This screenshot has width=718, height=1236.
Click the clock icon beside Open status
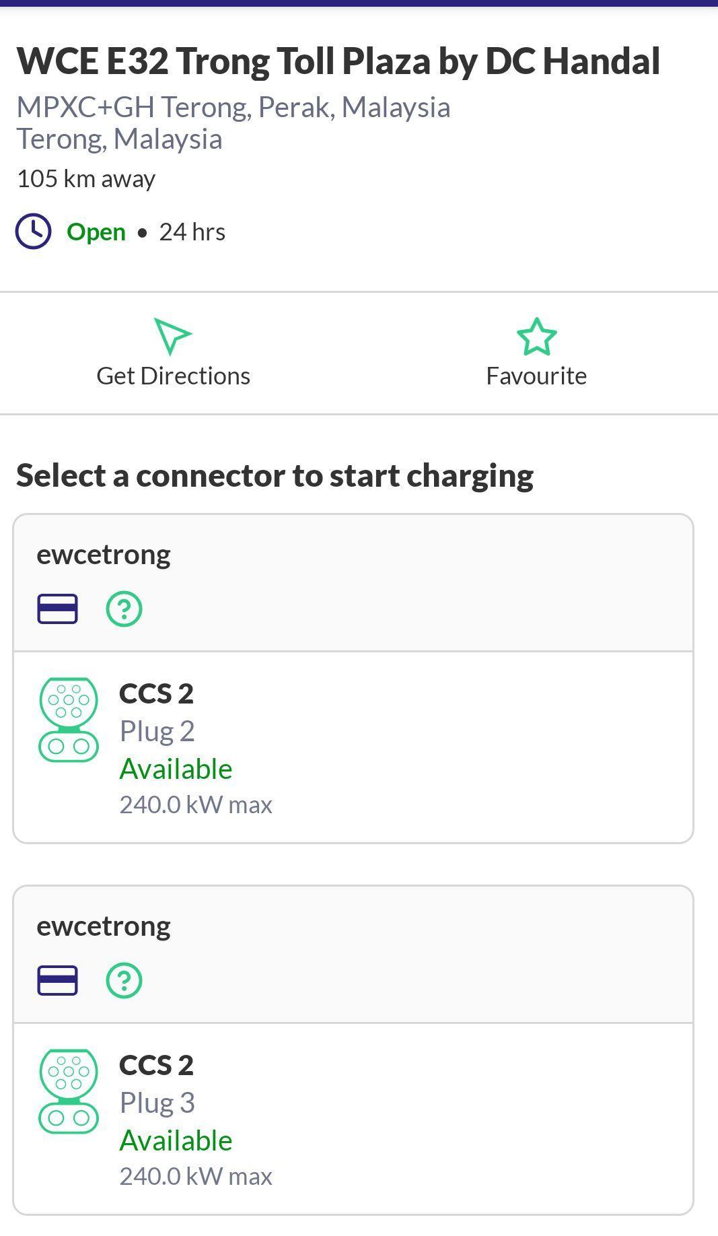point(33,232)
